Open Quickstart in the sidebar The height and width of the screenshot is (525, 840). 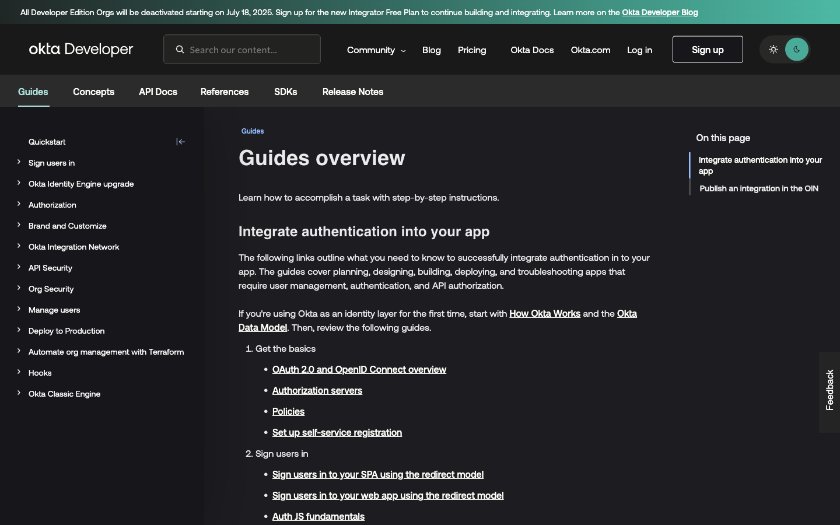(x=47, y=142)
